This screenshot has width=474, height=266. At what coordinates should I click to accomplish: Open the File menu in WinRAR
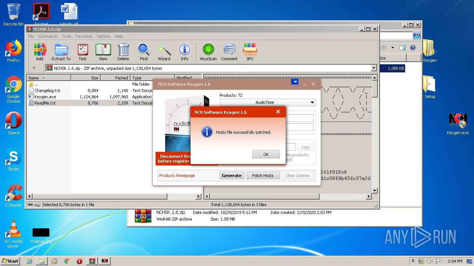pos(31,36)
